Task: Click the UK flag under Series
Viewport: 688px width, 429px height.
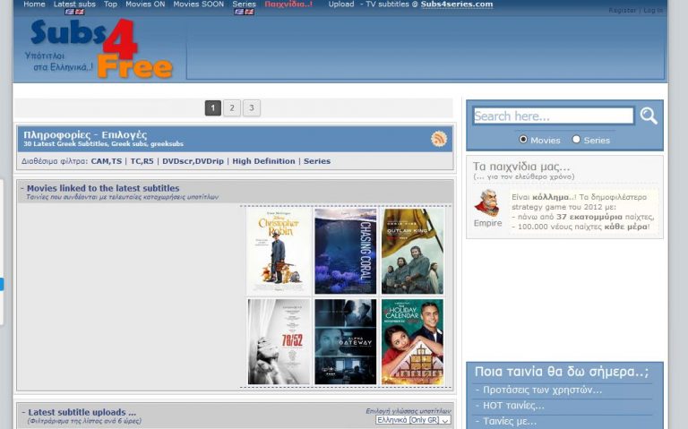Action: pos(249,12)
